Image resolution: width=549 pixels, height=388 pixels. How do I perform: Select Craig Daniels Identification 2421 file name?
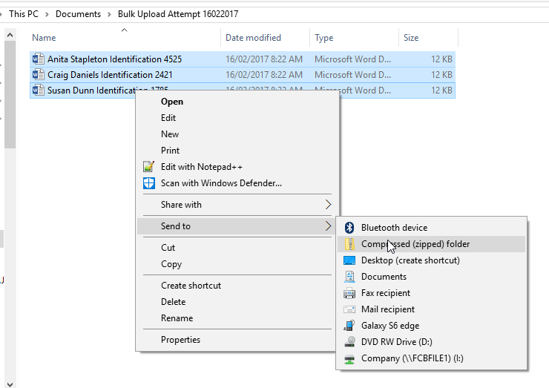click(x=110, y=75)
